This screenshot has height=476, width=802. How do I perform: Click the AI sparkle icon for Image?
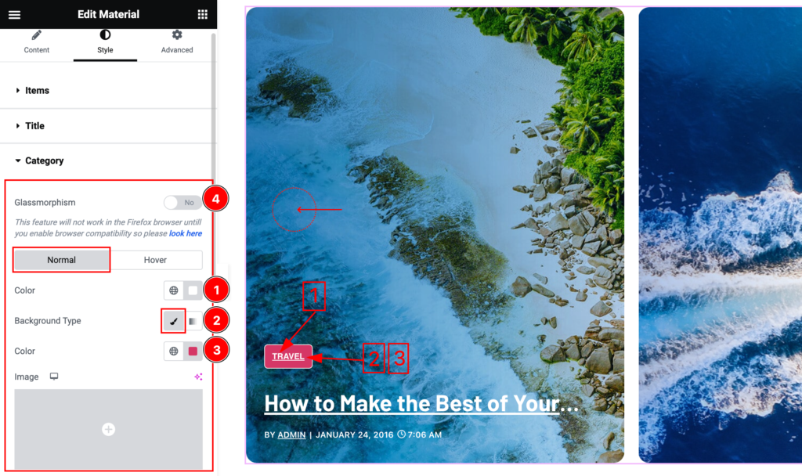(x=198, y=377)
